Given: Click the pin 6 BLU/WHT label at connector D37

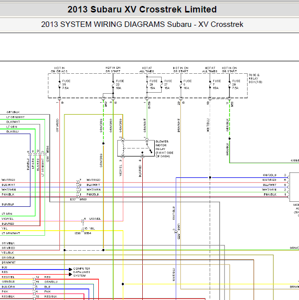Looking at the screenshot, I should [90, 185].
